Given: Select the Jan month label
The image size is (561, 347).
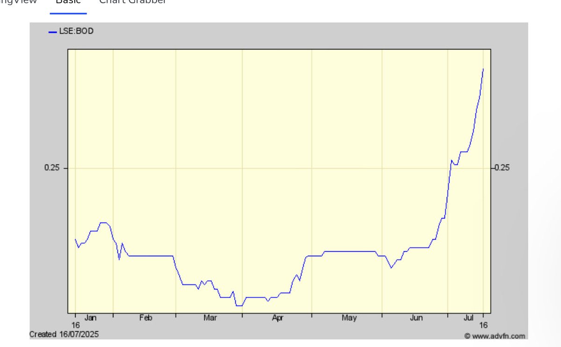Looking at the screenshot, I should pos(91,318).
